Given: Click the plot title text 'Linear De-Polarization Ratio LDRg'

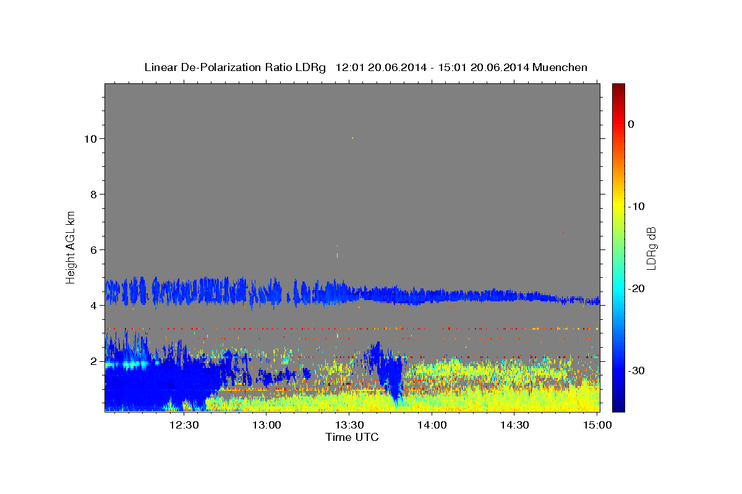Looking at the screenshot, I should [234, 67].
